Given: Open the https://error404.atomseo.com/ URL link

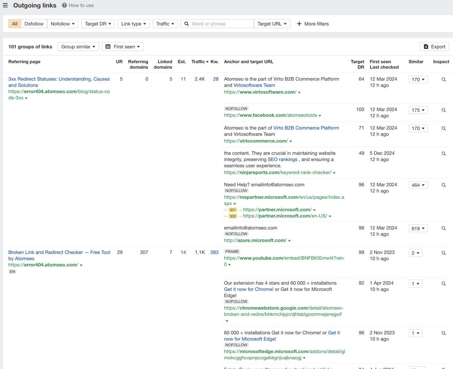Looking at the screenshot, I should coord(43,265).
